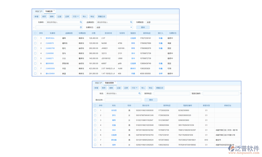Click 导出 button in vehicle toolbar
Image resolution: width=262 pixels, height=157 pixels.
point(92,16)
